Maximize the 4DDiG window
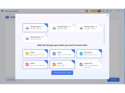The height and width of the screenshot is (93, 125). (118, 11)
